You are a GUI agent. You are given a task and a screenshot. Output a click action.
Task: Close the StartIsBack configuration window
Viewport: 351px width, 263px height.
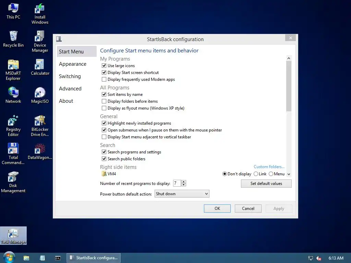click(x=290, y=38)
